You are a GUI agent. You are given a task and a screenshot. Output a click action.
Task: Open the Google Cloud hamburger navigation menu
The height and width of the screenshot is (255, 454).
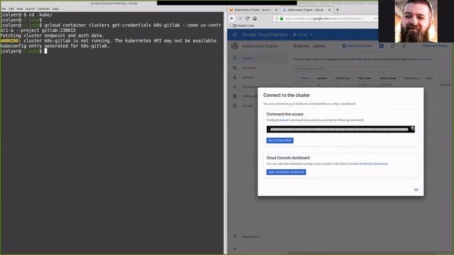tap(235, 35)
